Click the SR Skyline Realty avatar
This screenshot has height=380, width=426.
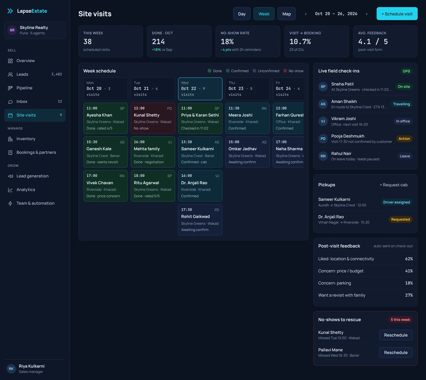12,30
